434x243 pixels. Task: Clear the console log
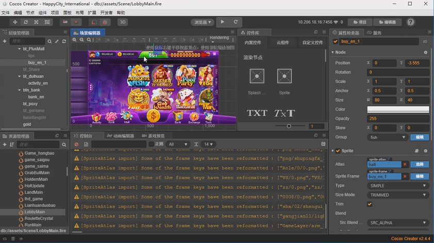tap(76, 144)
